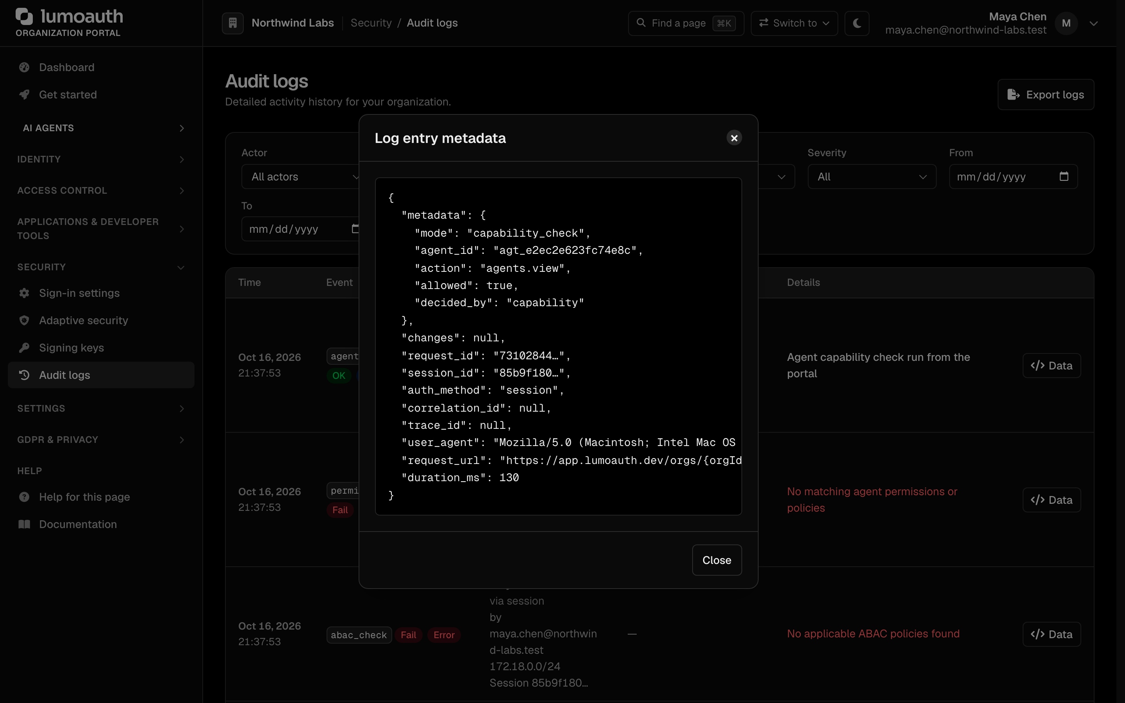Expand the Settings section
Image resolution: width=1125 pixels, height=703 pixels.
point(101,409)
